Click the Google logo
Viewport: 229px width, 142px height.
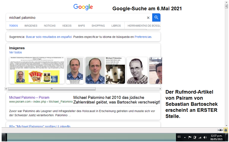pos(83,7)
